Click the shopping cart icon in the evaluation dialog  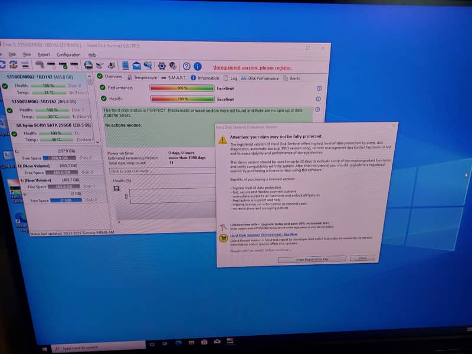224,238
